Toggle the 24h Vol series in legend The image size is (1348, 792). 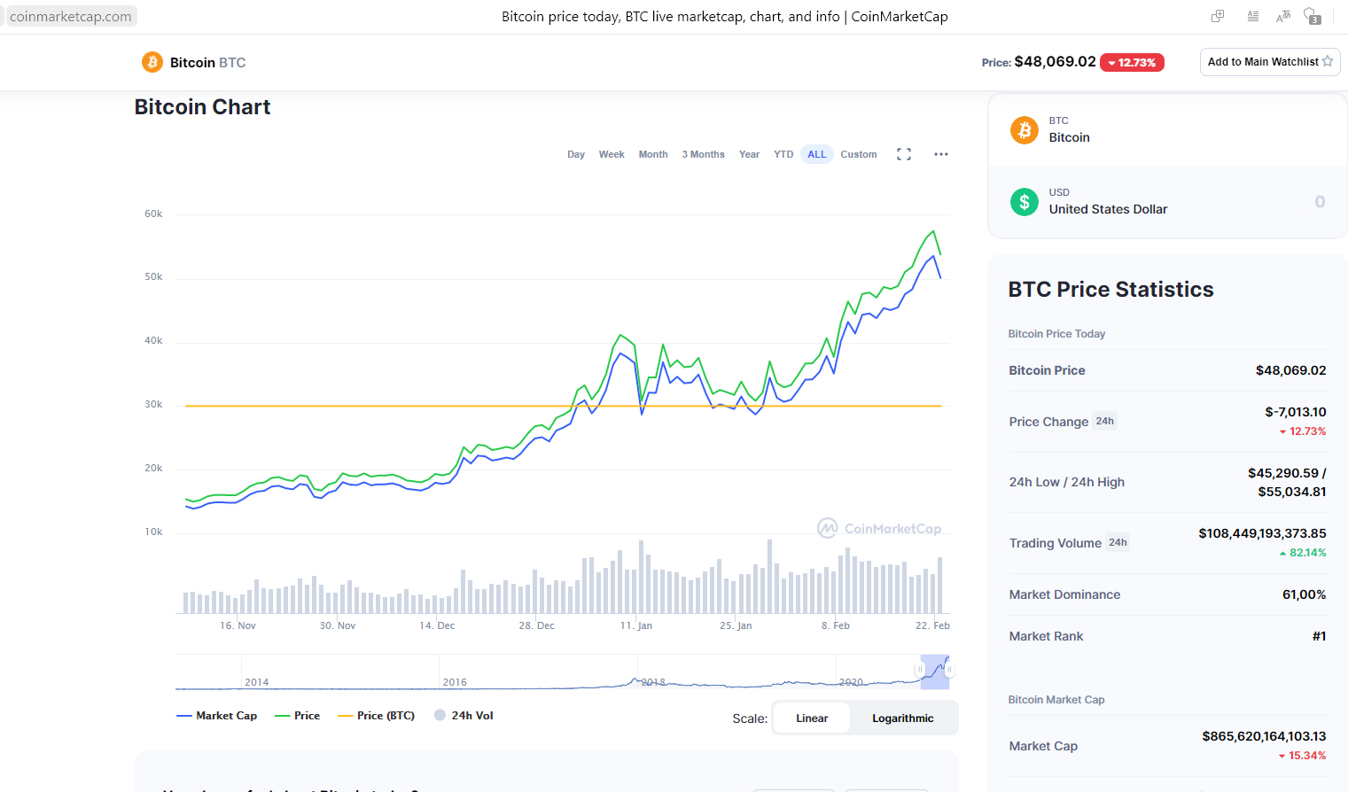click(x=464, y=716)
